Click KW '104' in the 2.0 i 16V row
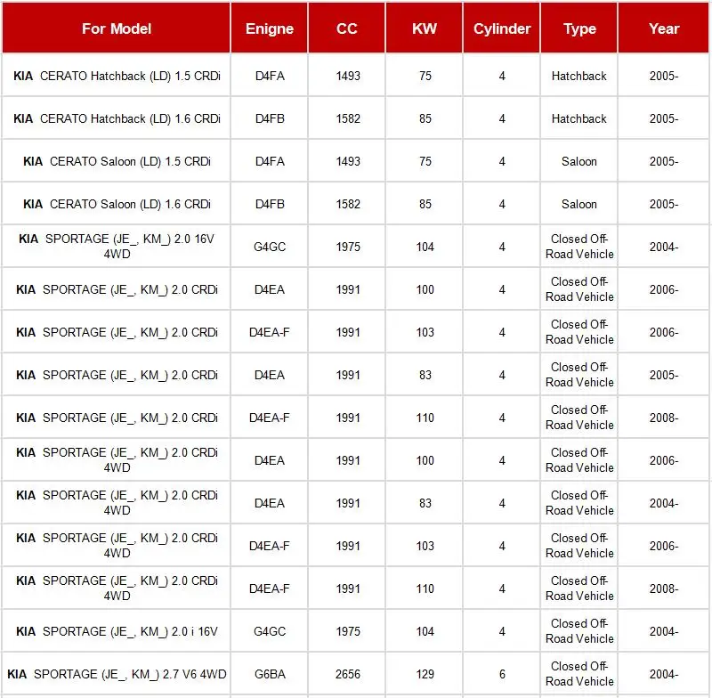Screen dimensions: 712x698 425,631
